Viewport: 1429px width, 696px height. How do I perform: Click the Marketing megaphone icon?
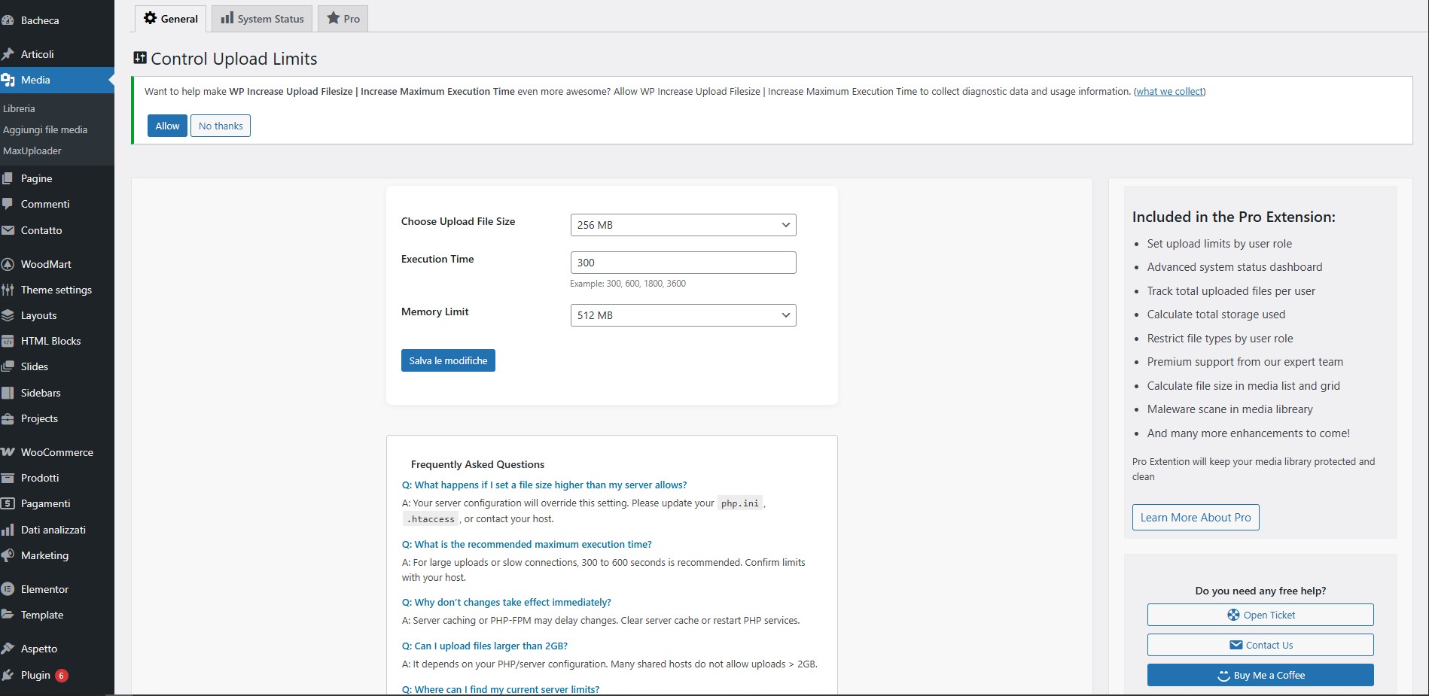(x=8, y=555)
